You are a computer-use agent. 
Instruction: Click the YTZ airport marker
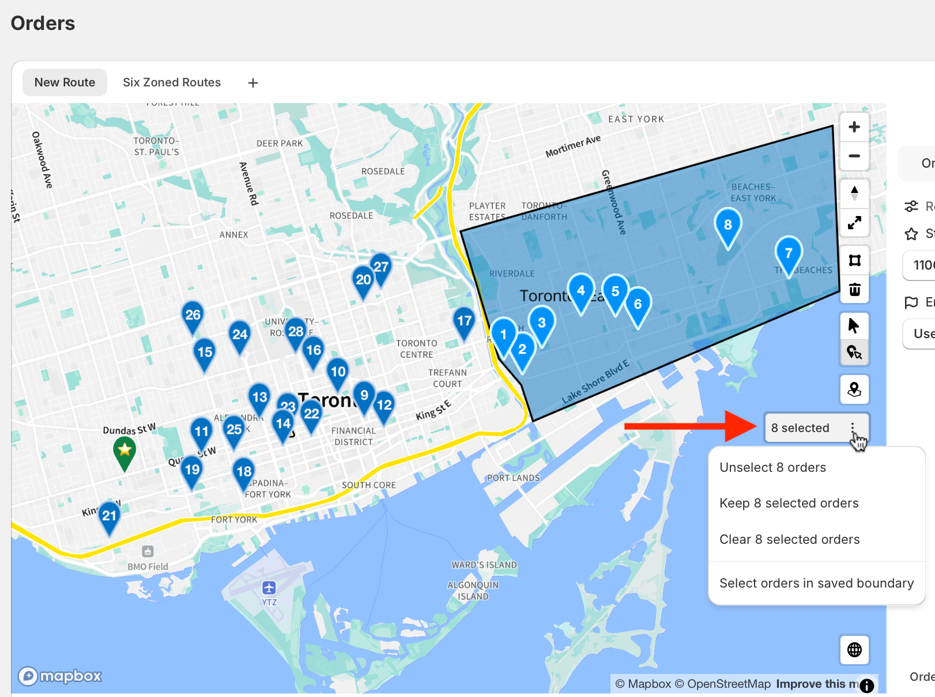tap(269, 588)
